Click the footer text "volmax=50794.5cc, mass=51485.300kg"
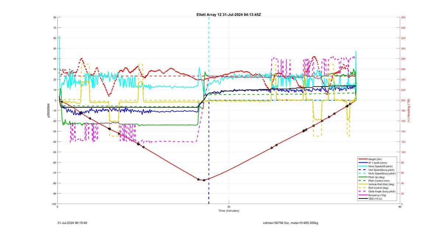This screenshot has width=442, height=229. pyautogui.click(x=290, y=223)
